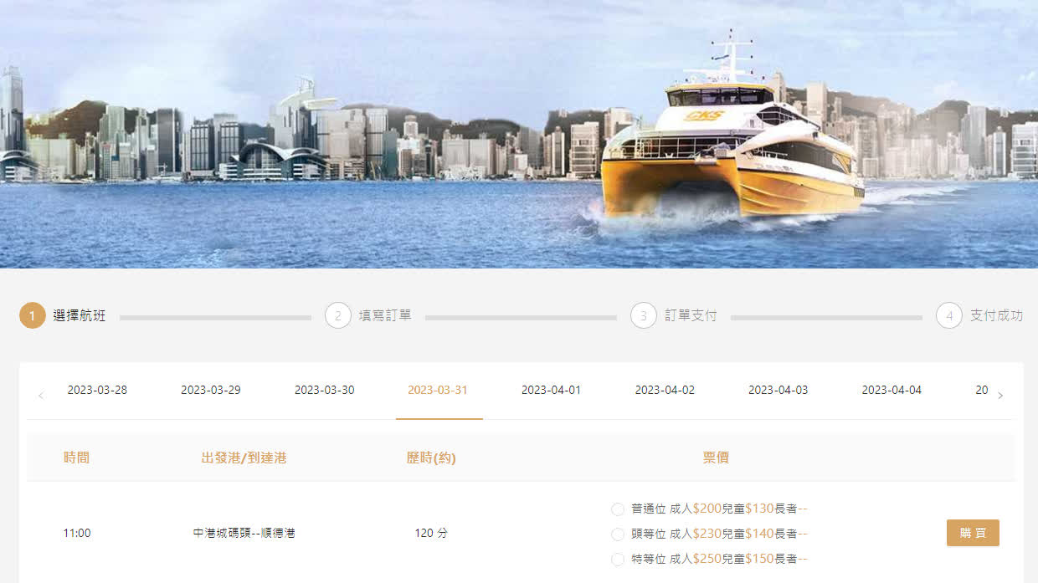Click the step 2 circle for 填寫訂單

[338, 316]
